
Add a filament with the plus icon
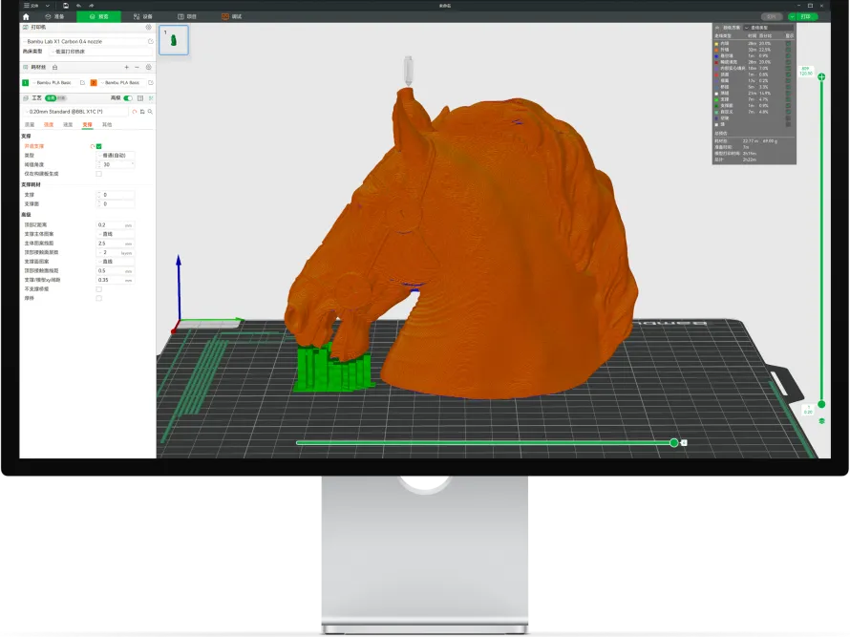126,67
